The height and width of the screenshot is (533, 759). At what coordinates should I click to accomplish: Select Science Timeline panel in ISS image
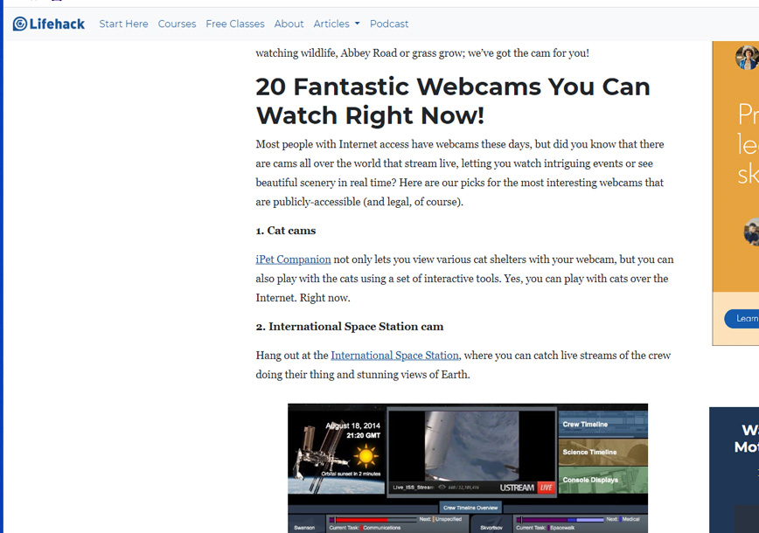602,452
